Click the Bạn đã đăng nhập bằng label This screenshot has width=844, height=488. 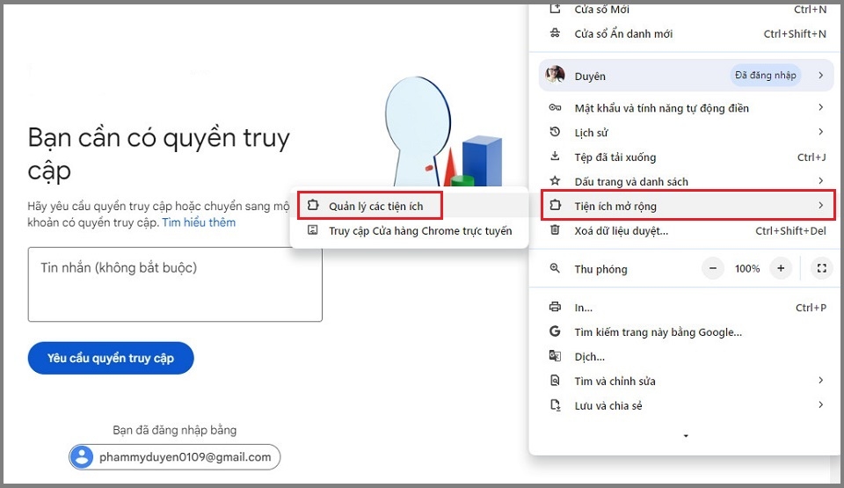coord(174,430)
